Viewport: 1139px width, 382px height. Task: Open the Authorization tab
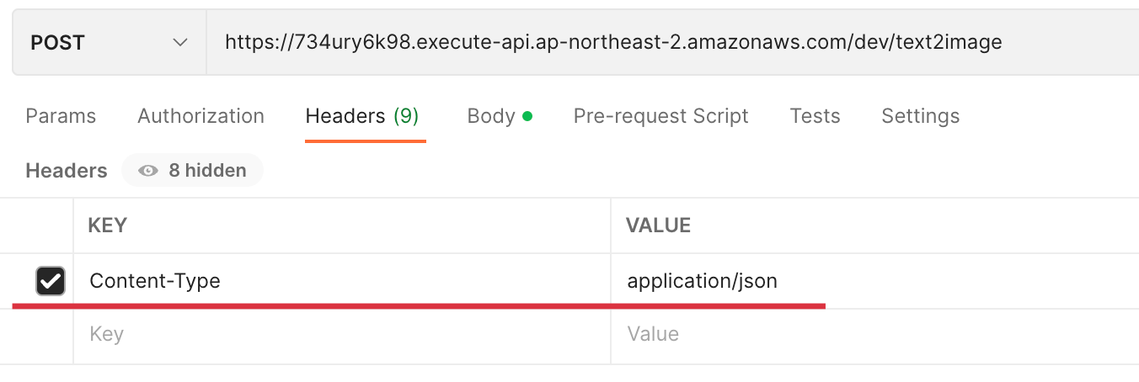pos(201,116)
